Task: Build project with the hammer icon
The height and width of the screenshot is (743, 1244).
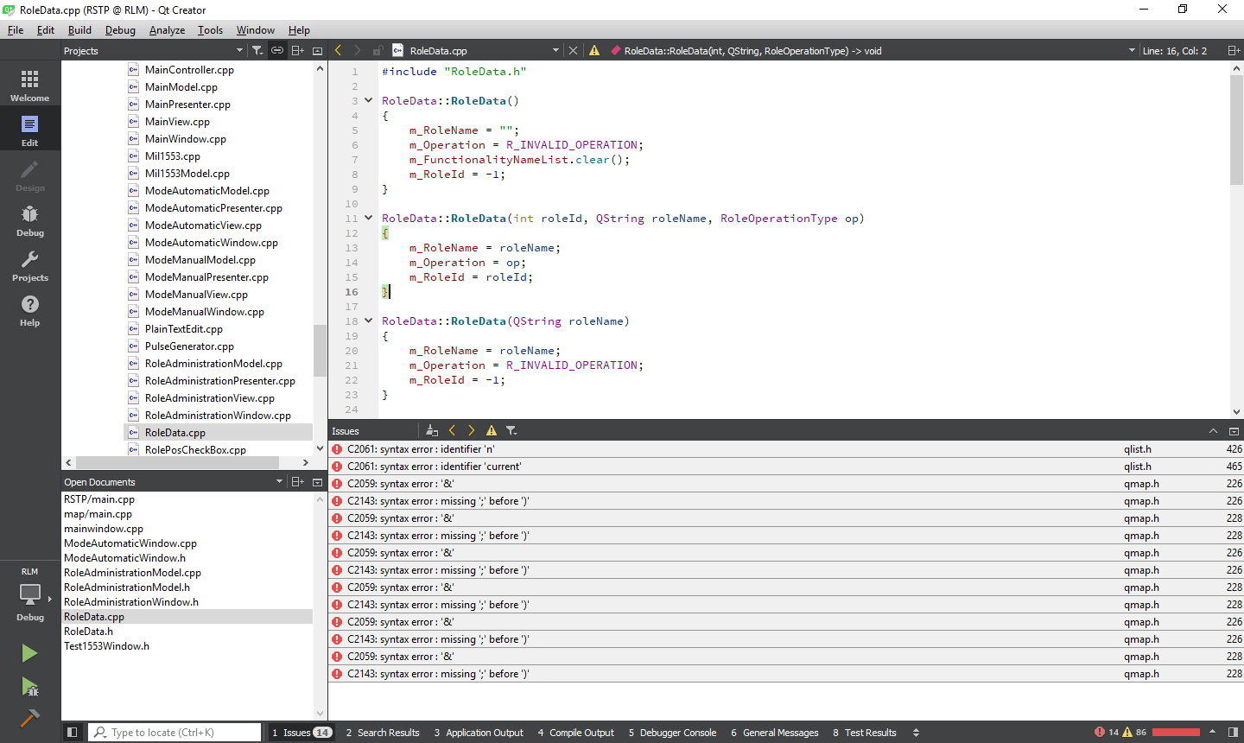Action: (x=29, y=718)
